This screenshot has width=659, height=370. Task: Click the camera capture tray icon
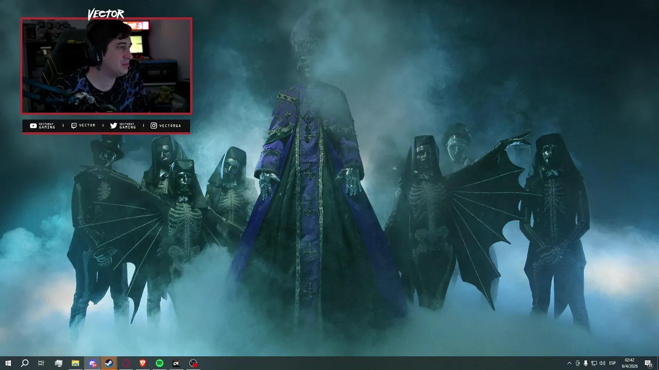click(578, 363)
